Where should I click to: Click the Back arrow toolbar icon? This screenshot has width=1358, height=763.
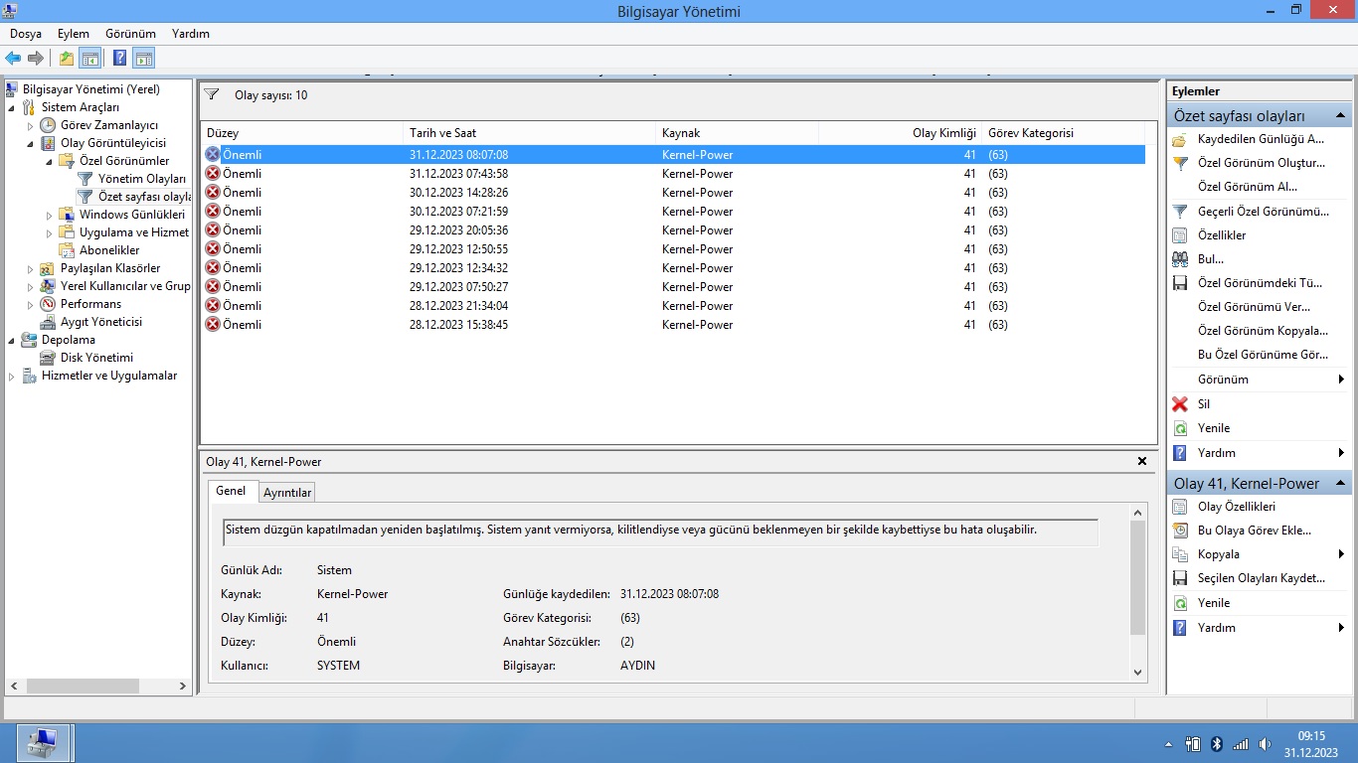coord(13,58)
